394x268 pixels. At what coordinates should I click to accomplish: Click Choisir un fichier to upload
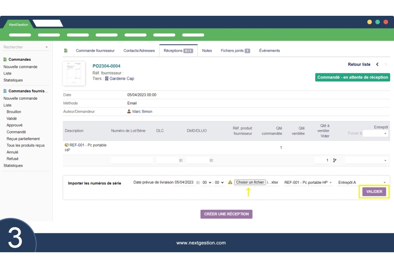tap(250, 182)
